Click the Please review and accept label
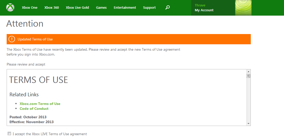 click(x=26, y=64)
